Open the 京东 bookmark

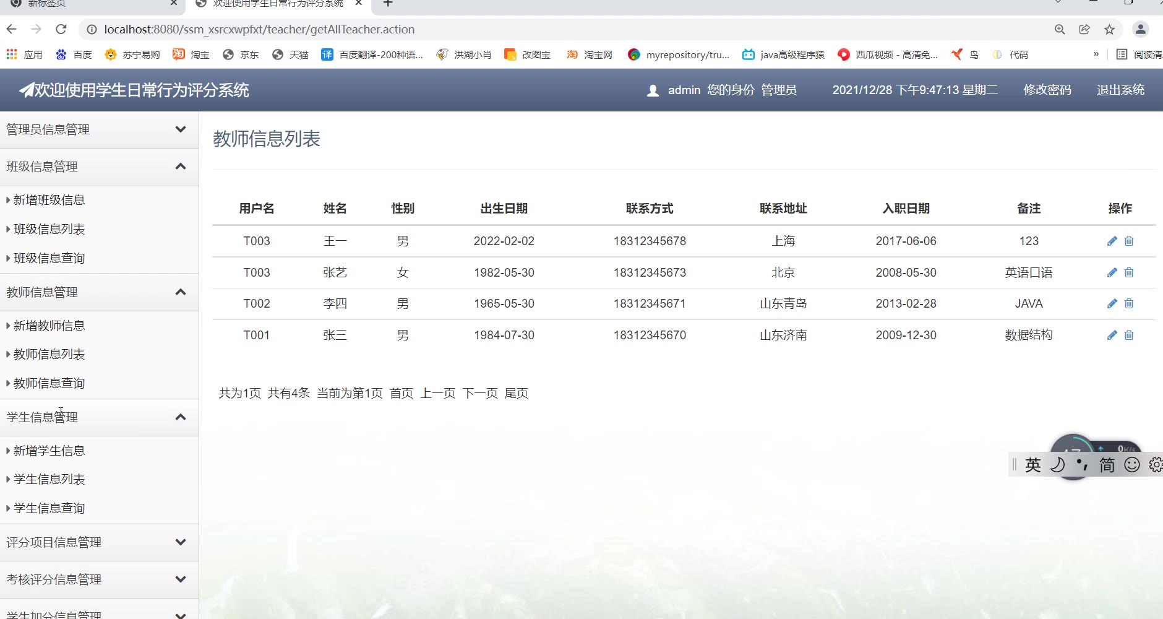point(241,54)
